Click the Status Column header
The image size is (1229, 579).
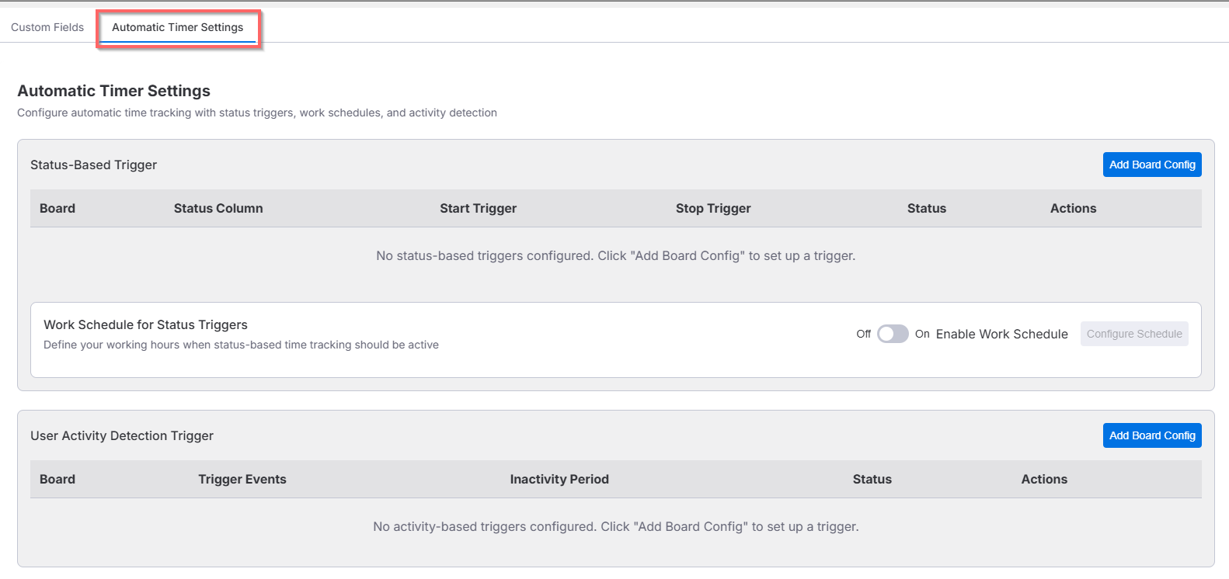pos(218,208)
